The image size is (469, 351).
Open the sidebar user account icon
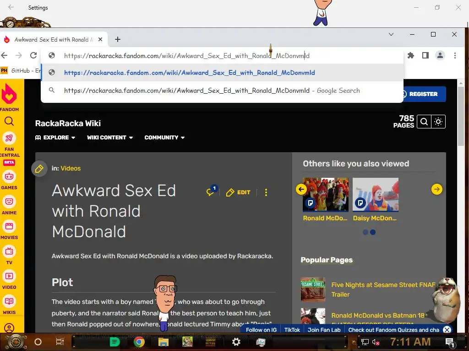[9, 328]
